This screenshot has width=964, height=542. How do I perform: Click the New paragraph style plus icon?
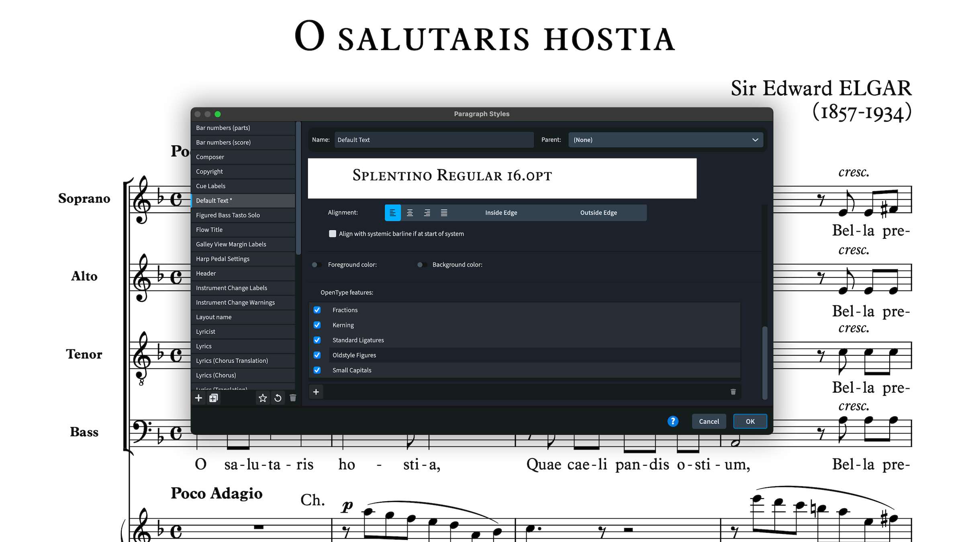[x=198, y=398]
